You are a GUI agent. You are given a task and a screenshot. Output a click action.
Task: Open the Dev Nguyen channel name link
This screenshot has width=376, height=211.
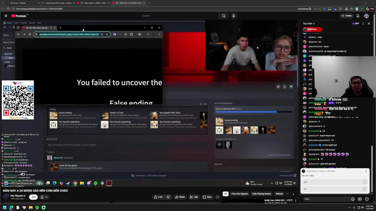click(17, 196)
